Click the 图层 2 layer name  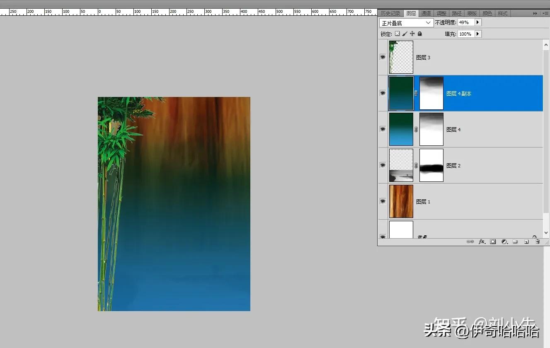point(453,166)
